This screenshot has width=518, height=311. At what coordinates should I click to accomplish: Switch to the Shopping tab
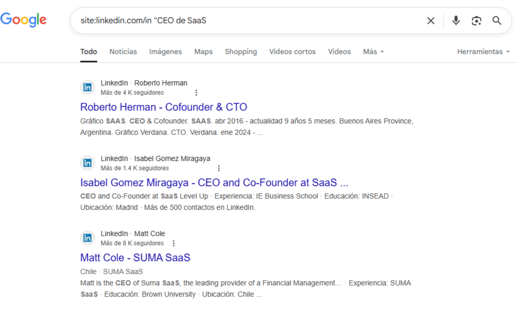(x=240, y=51)
